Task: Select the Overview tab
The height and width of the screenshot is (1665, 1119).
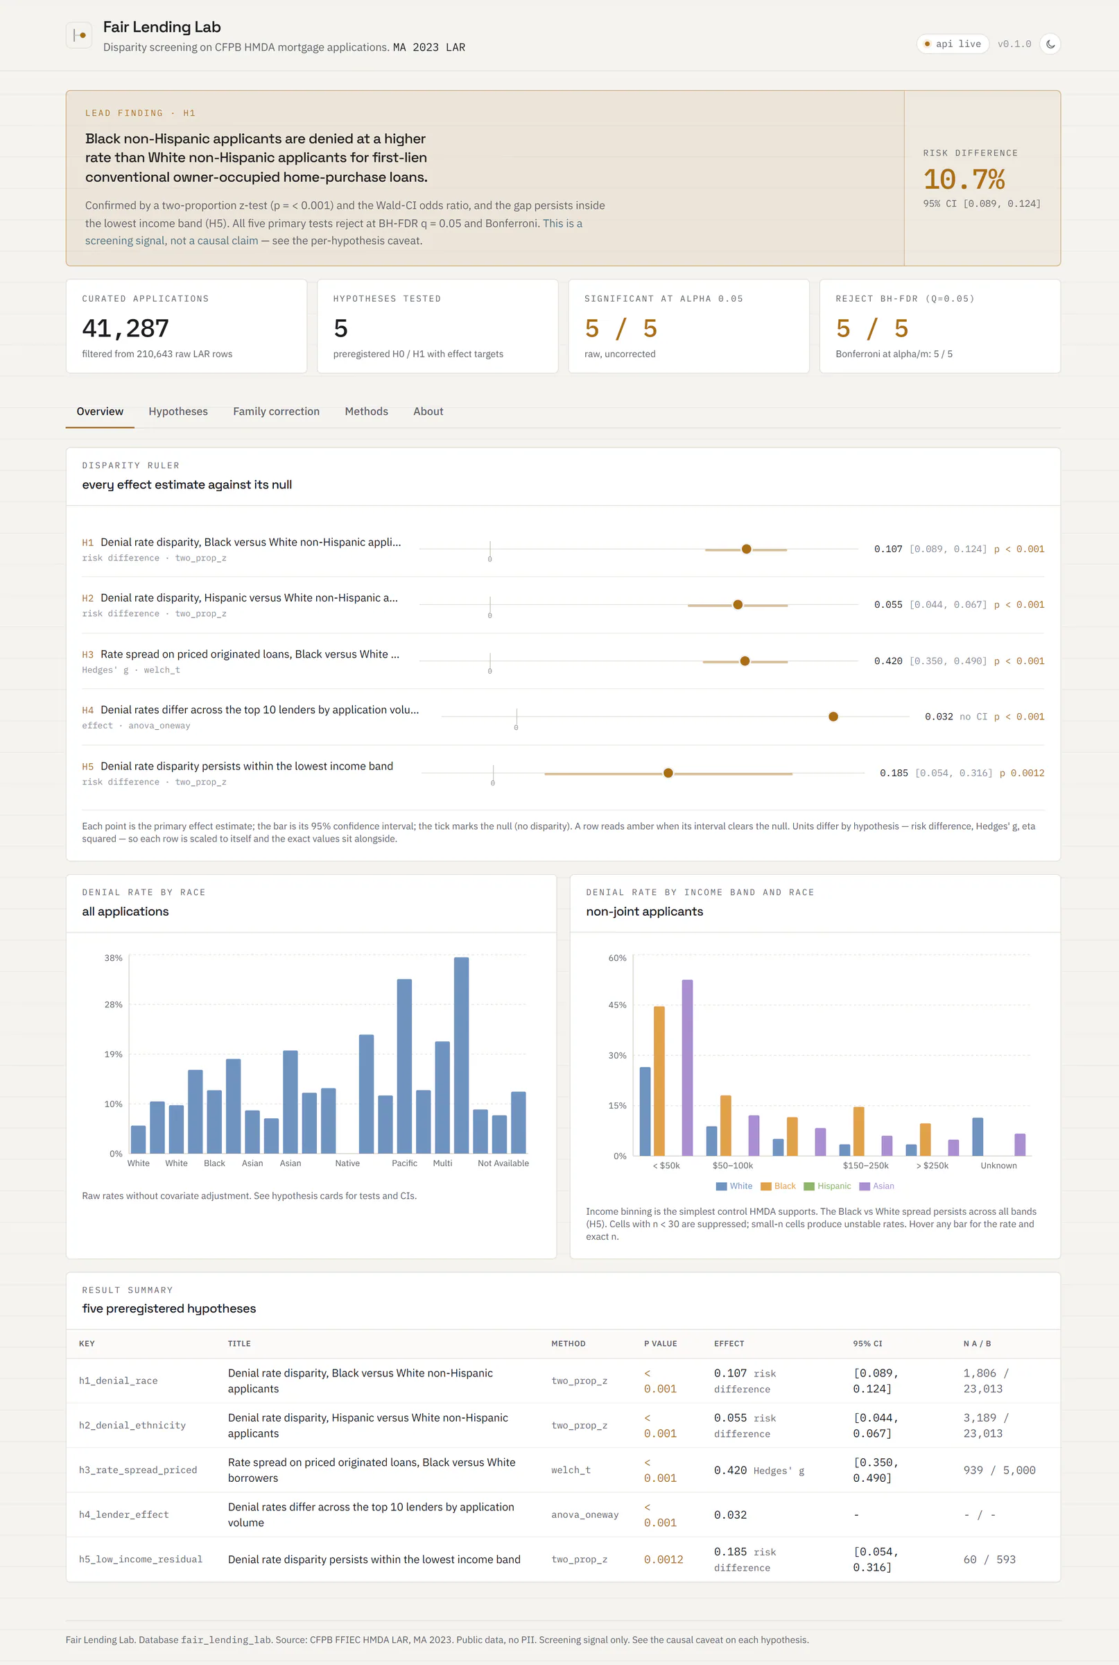Action: click(x=100, y=411)
